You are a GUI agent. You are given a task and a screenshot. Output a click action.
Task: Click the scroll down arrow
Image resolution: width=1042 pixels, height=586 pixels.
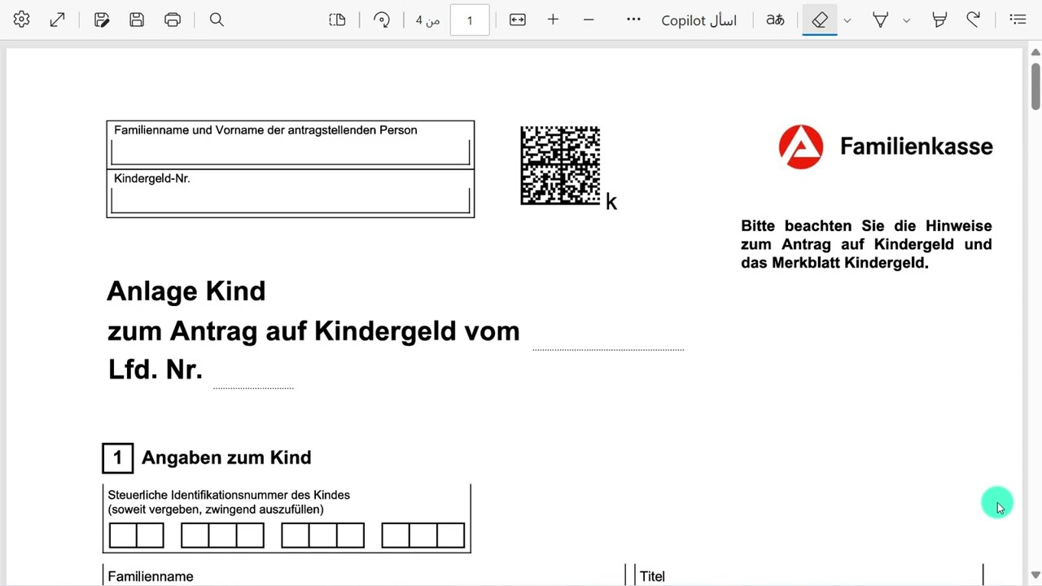(1035, 575)
